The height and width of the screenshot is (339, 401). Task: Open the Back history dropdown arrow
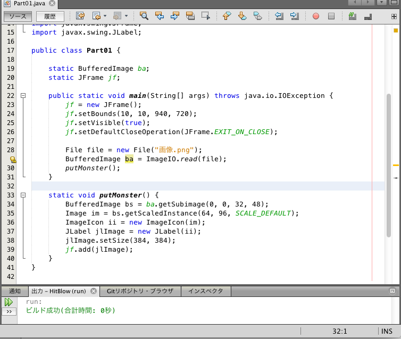click(105, 16)
